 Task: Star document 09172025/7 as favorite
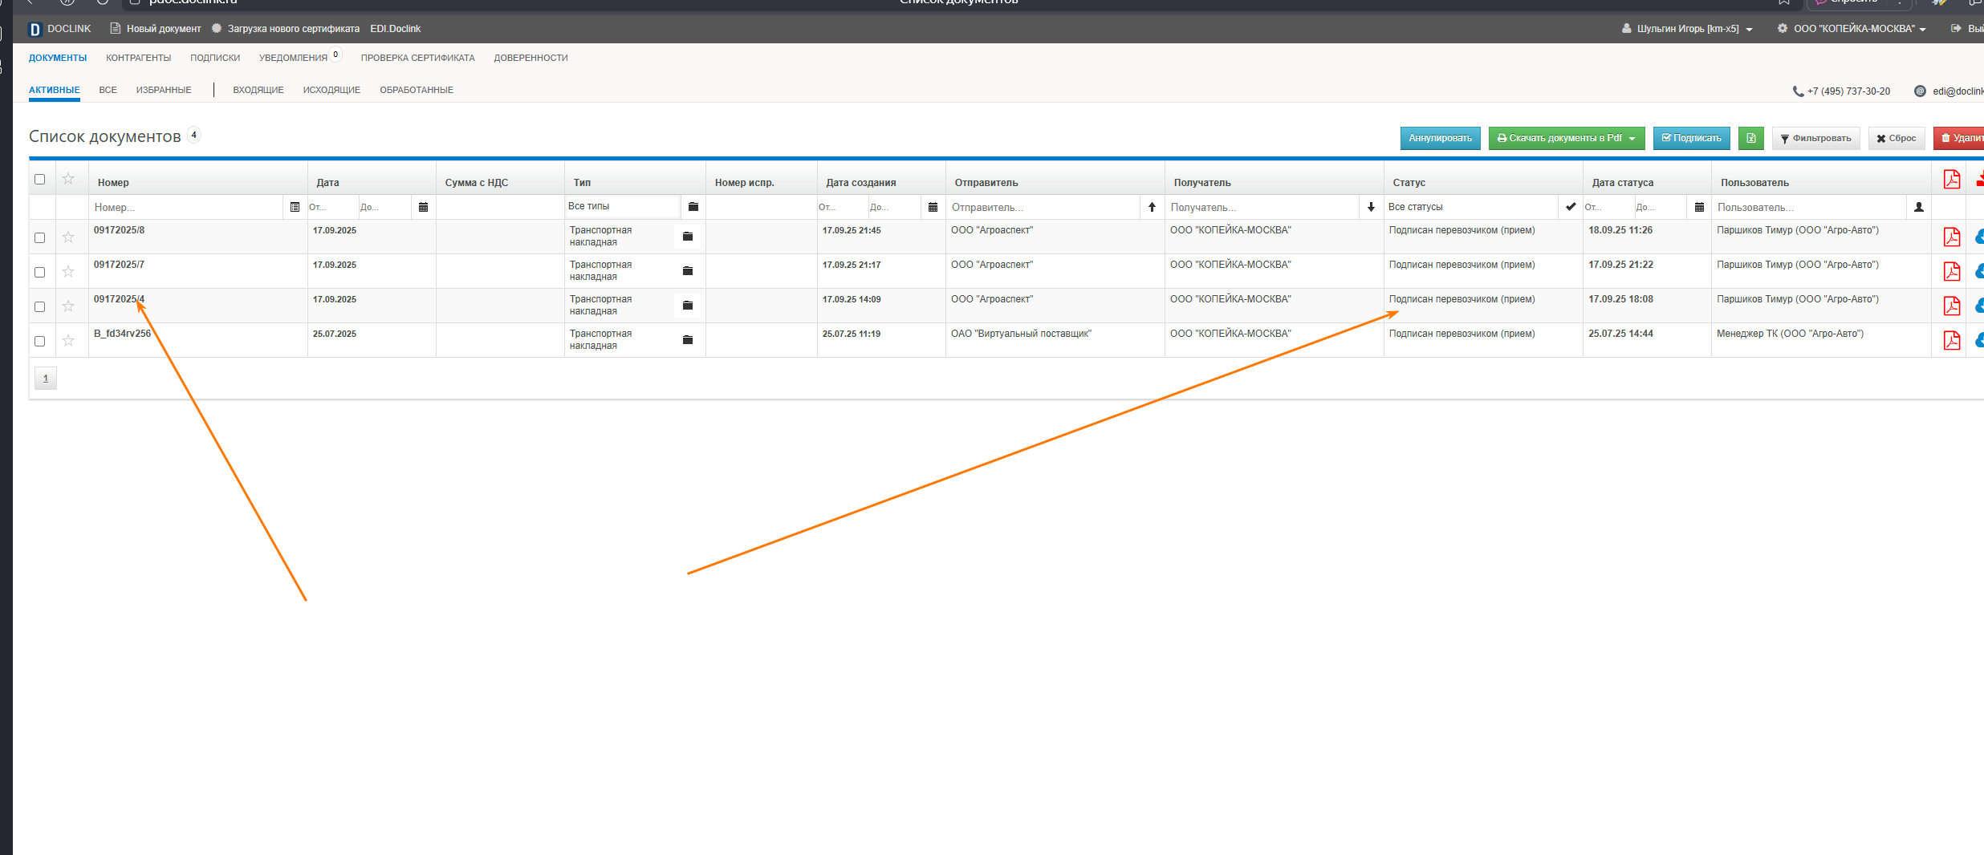[68, 271]
